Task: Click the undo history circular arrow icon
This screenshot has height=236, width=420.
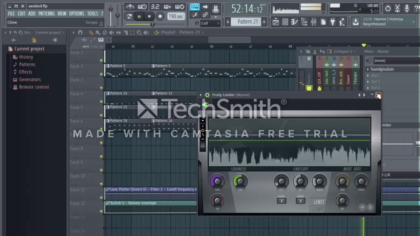Action: point(388,9)
